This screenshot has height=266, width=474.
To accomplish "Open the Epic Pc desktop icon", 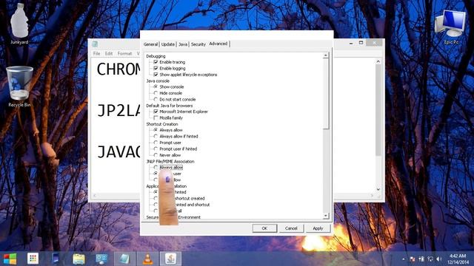I will (451, 27).
